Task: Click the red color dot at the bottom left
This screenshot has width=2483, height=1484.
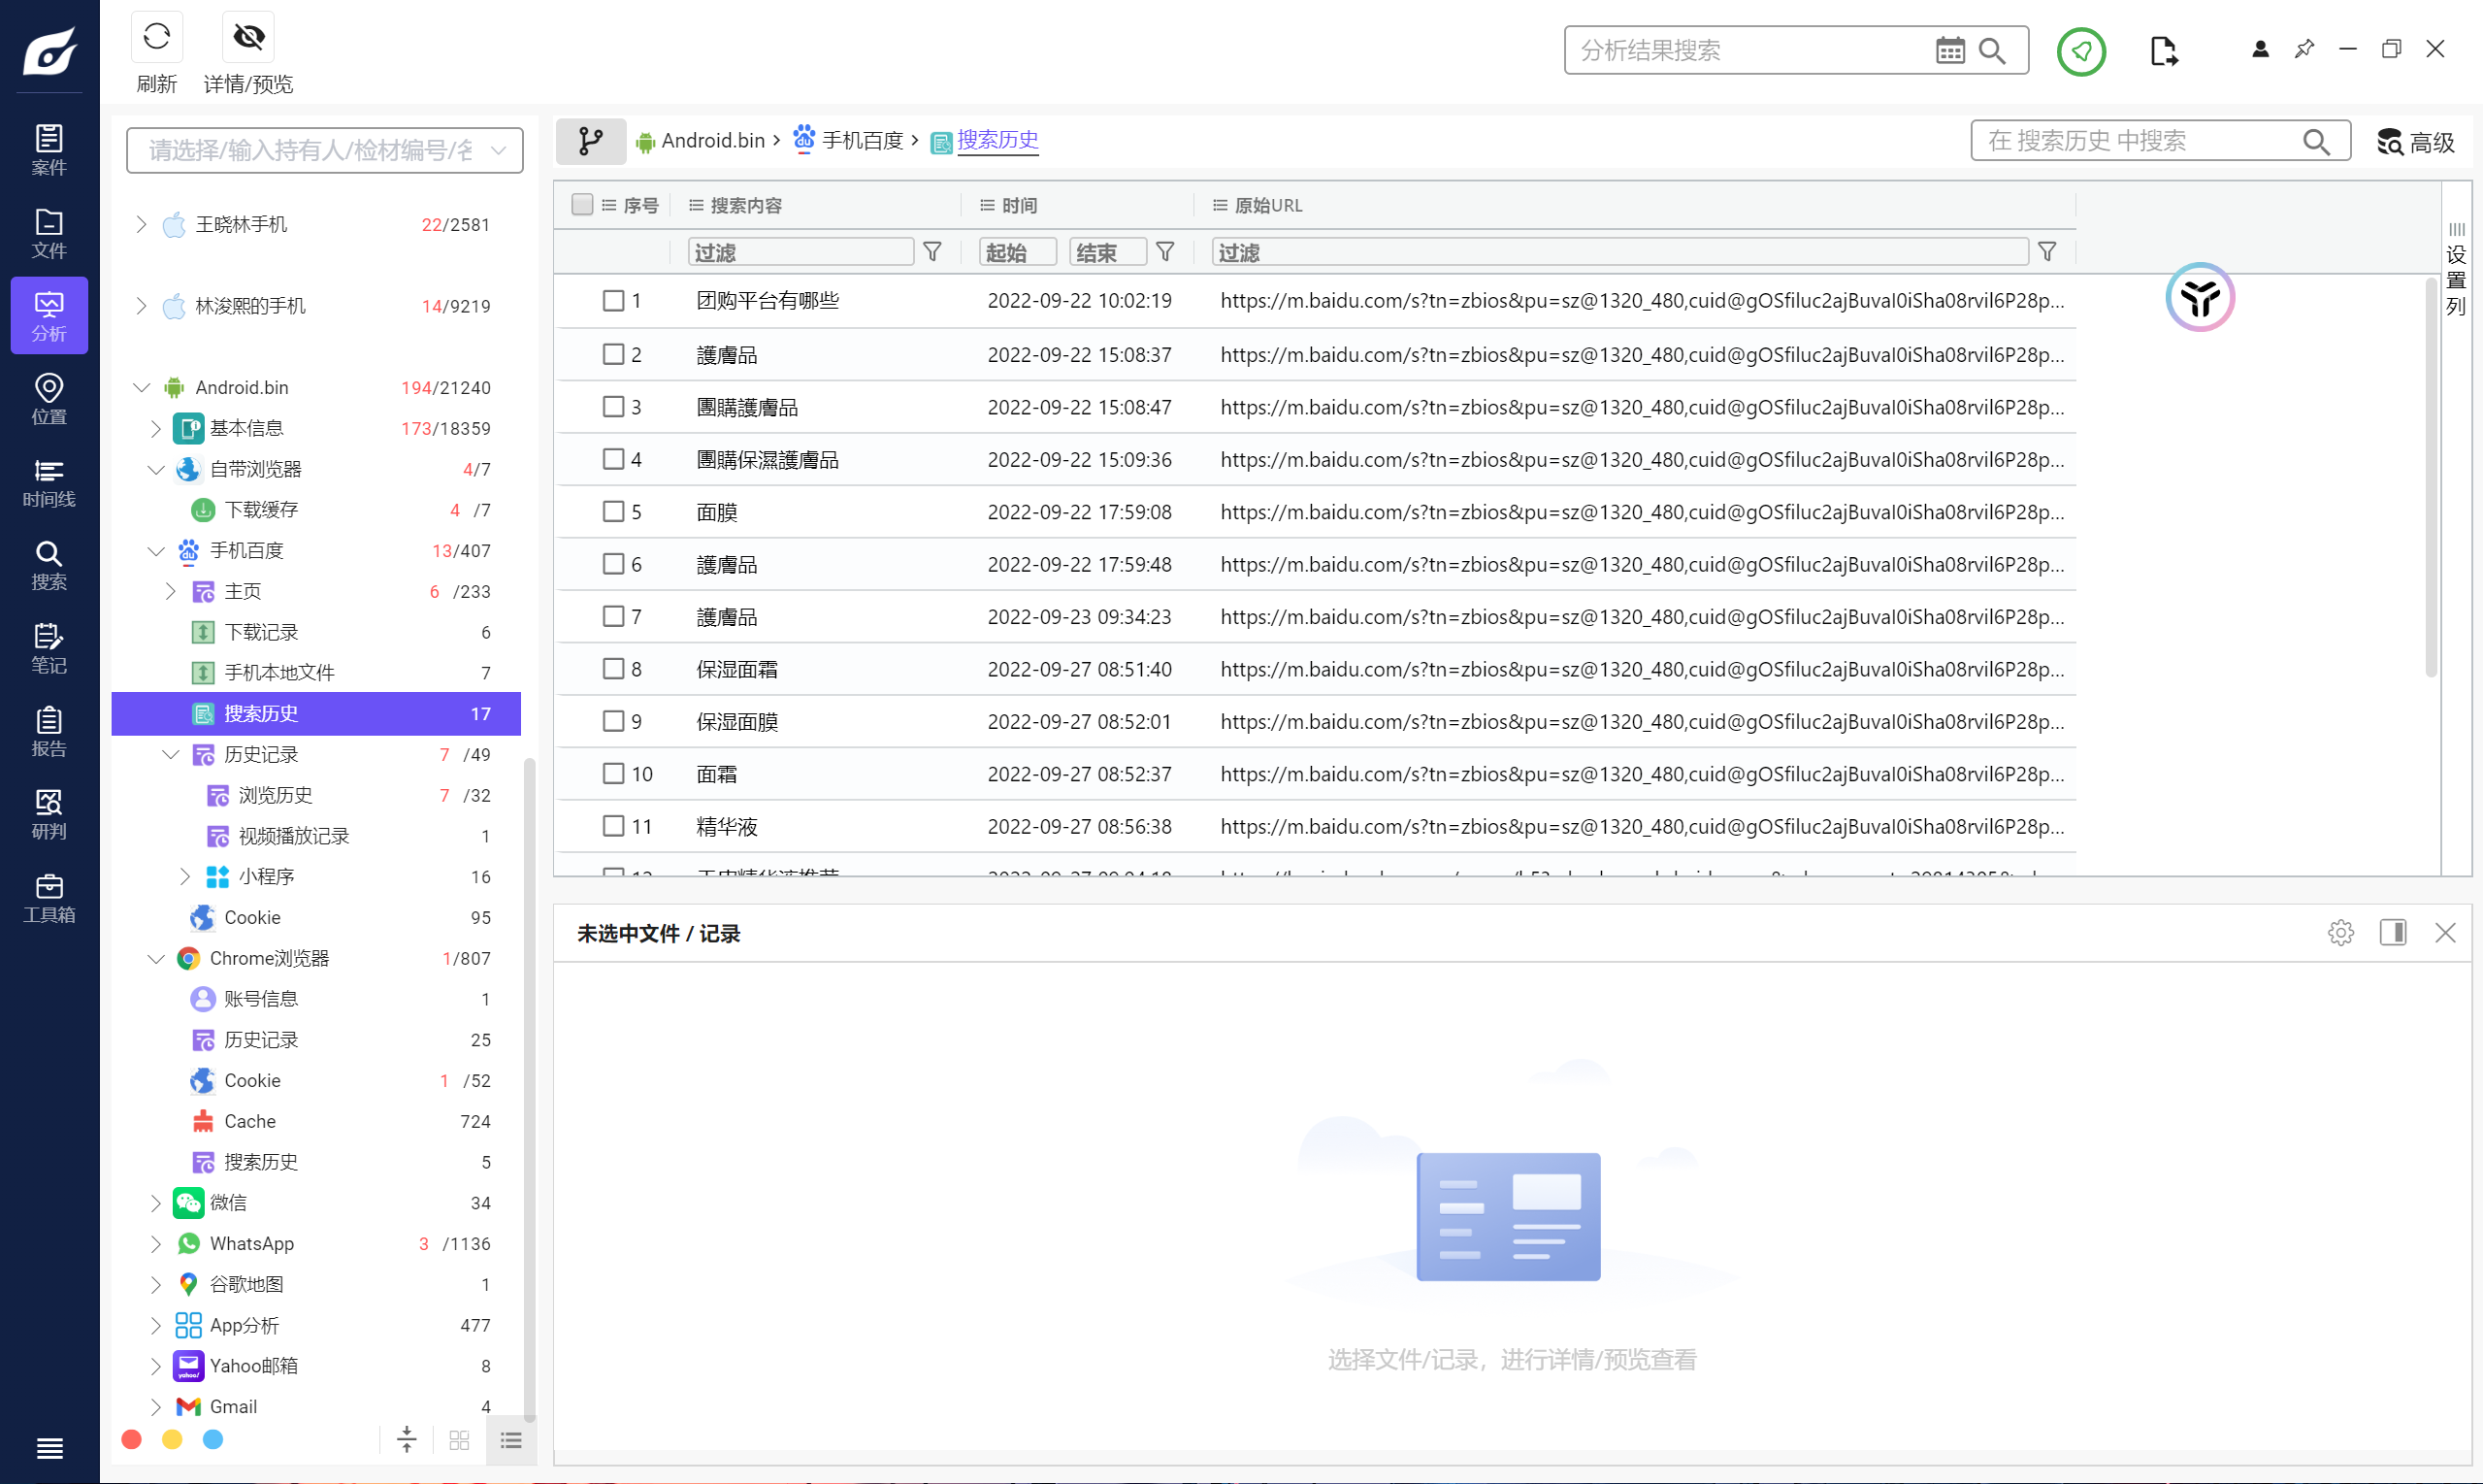Action: pyautogui.click(x=131, y=1439)
